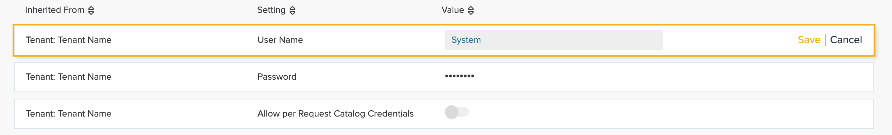Focus the User Name field containing System
Image resolution: width=892 pixels, height=135 pixels.
click(553, 40)
